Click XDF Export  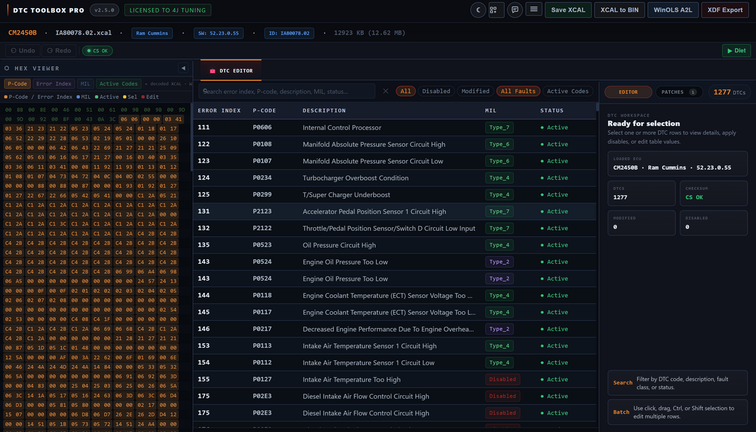click(725, 9)
